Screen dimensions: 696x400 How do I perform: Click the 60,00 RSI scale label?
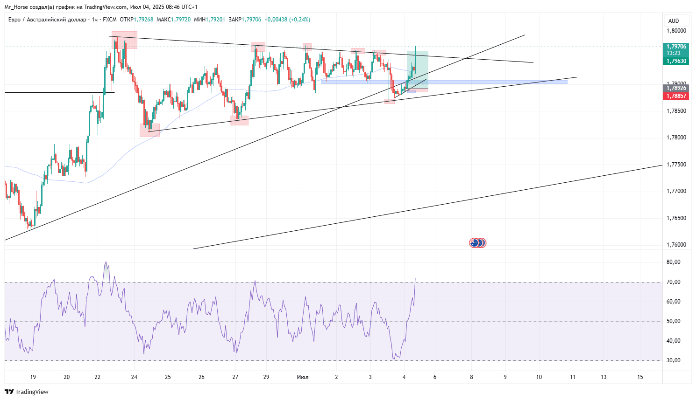coord(674,302)
